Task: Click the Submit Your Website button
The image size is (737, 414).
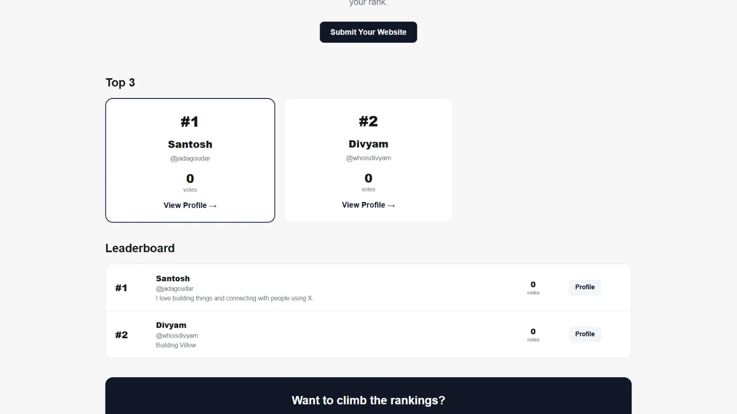Action: pyautogui.click(x=368, y=32)
